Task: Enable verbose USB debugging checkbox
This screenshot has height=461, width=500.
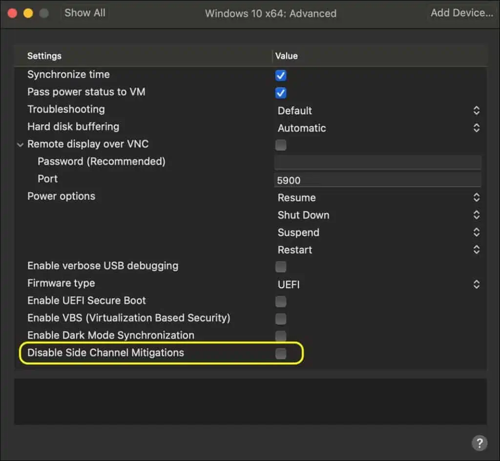Action: click(281, 267)
